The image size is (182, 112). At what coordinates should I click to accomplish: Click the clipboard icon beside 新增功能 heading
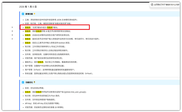23,14
